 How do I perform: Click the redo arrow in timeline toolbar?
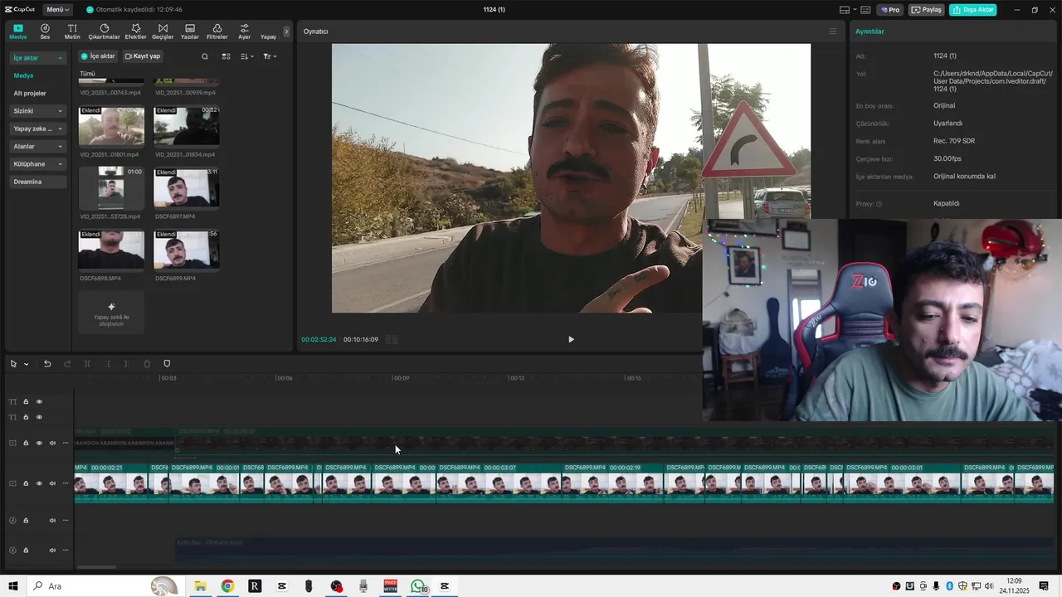point(67,364)
